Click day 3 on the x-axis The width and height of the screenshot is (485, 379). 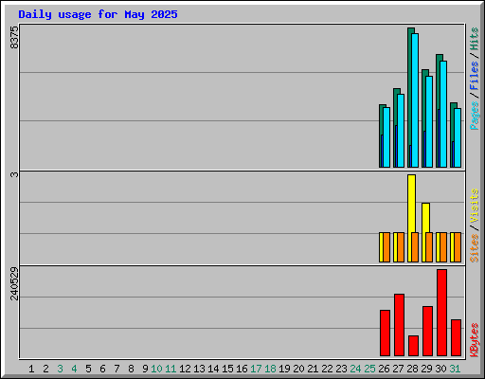pos(60,369)
